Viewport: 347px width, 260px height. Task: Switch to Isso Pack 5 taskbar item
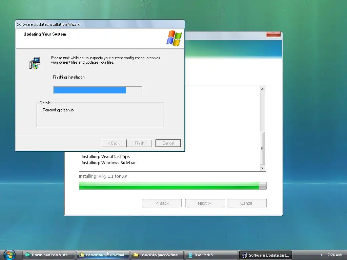pyautogui.click(x=211, y=255)
